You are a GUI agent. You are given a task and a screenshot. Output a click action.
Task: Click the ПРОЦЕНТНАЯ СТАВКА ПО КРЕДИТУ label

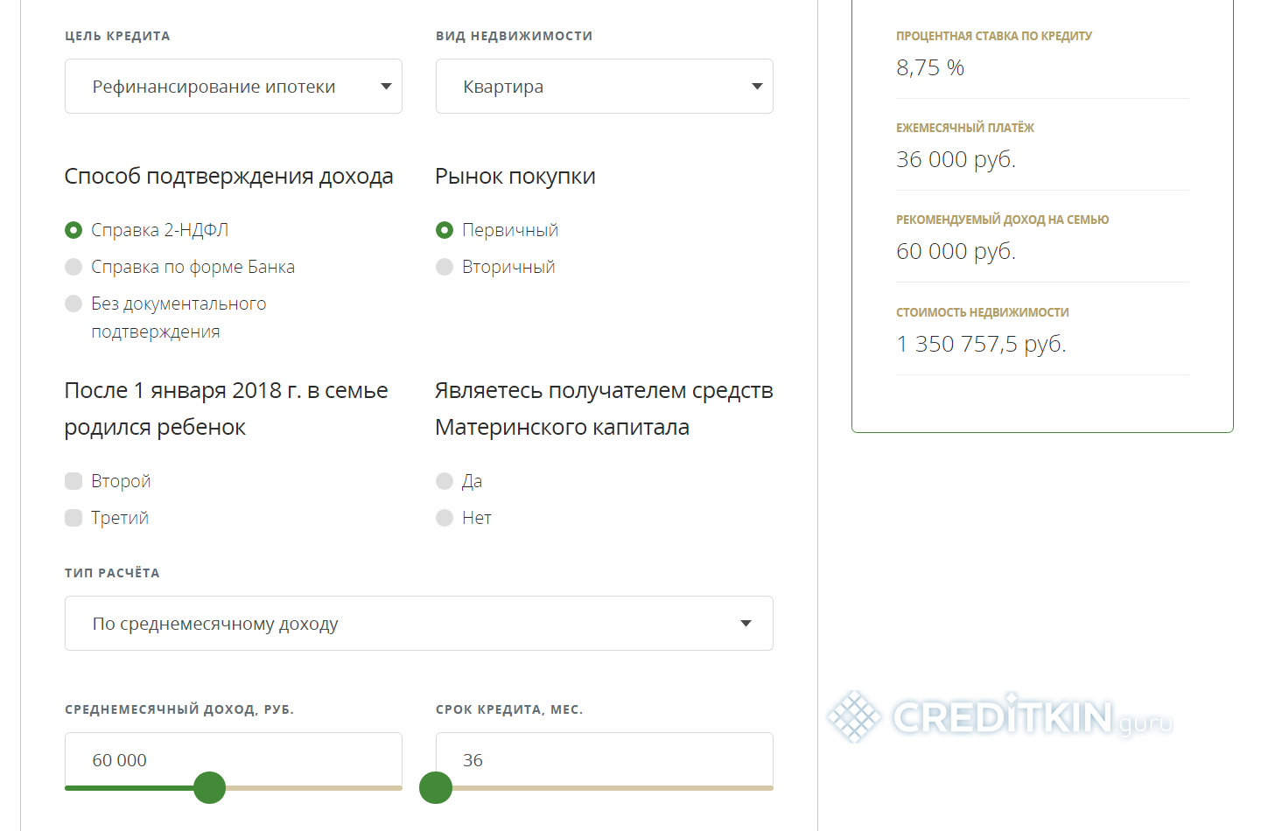(994, 36)
